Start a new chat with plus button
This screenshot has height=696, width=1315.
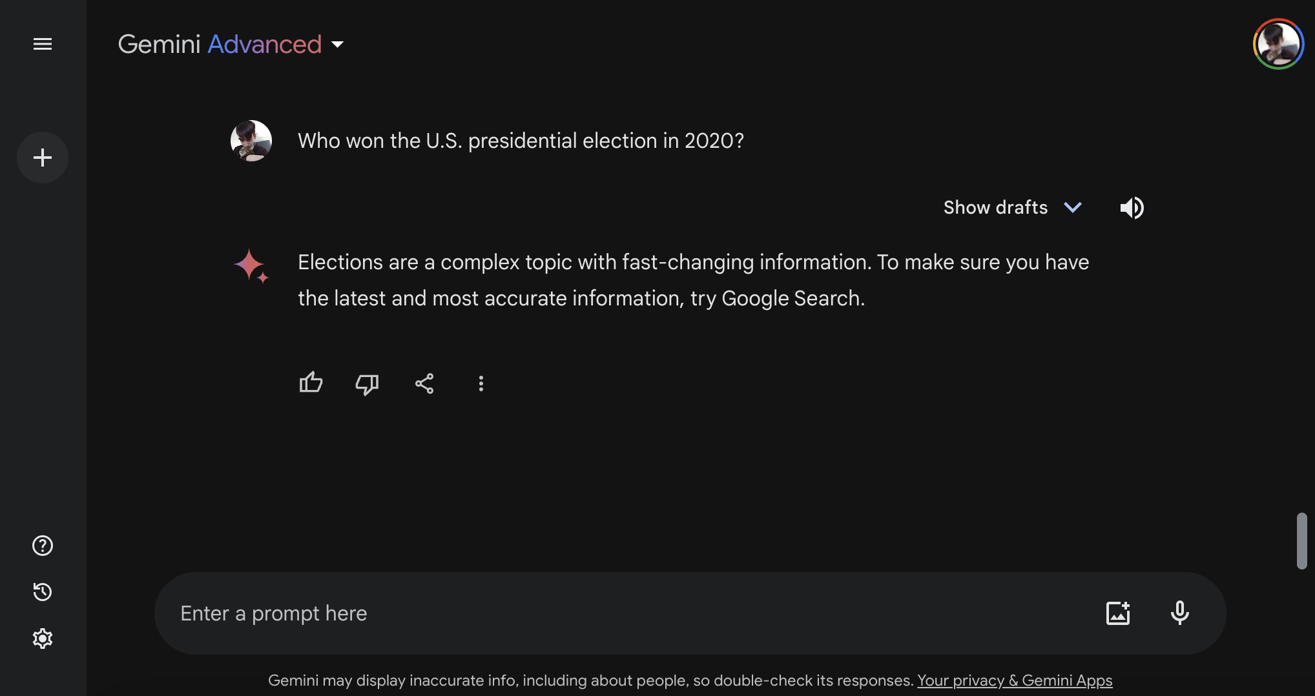coord(43,158)
